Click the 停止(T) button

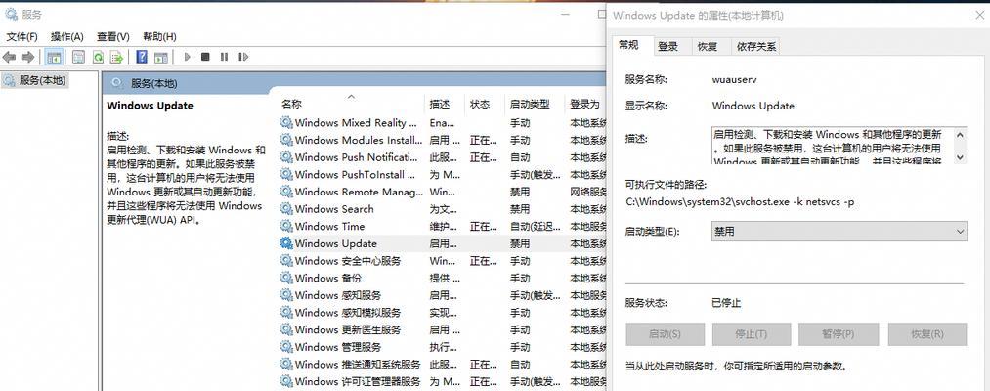pos(752,334)
